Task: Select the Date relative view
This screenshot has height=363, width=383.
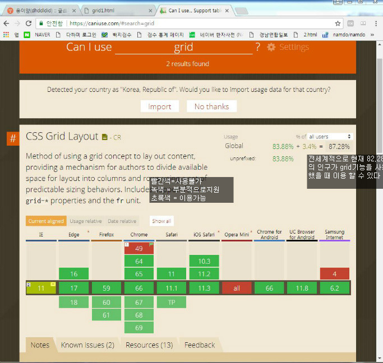Action: 122,221
